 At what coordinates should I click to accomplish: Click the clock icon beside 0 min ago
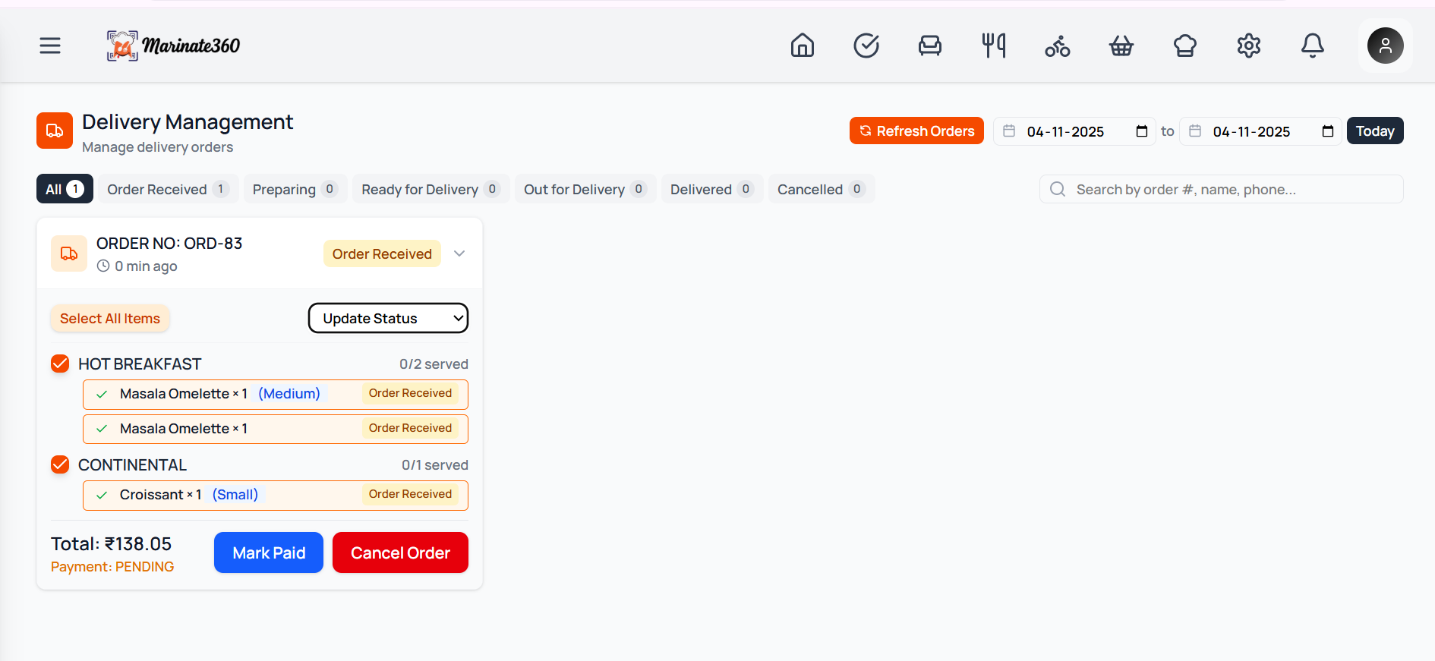point(103,266)
